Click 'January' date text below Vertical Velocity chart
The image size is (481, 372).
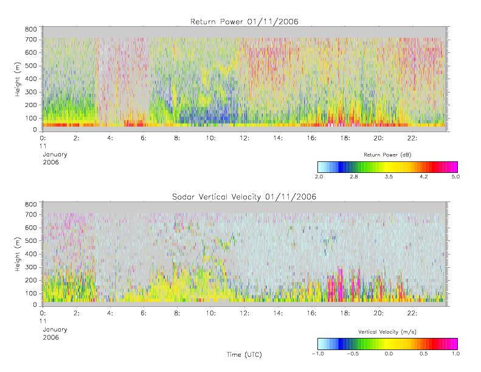tap(55, 329)
